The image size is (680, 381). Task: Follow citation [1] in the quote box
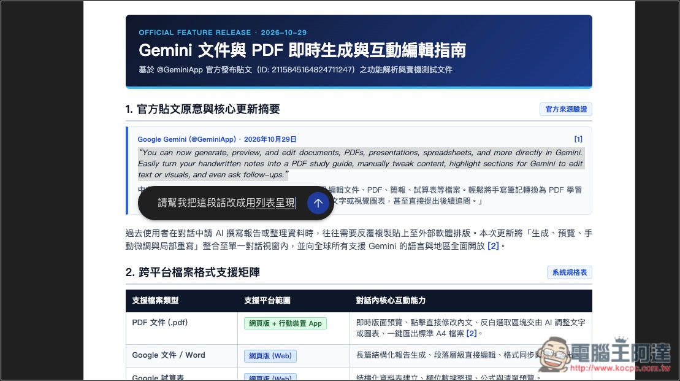[x=578, y=139]
